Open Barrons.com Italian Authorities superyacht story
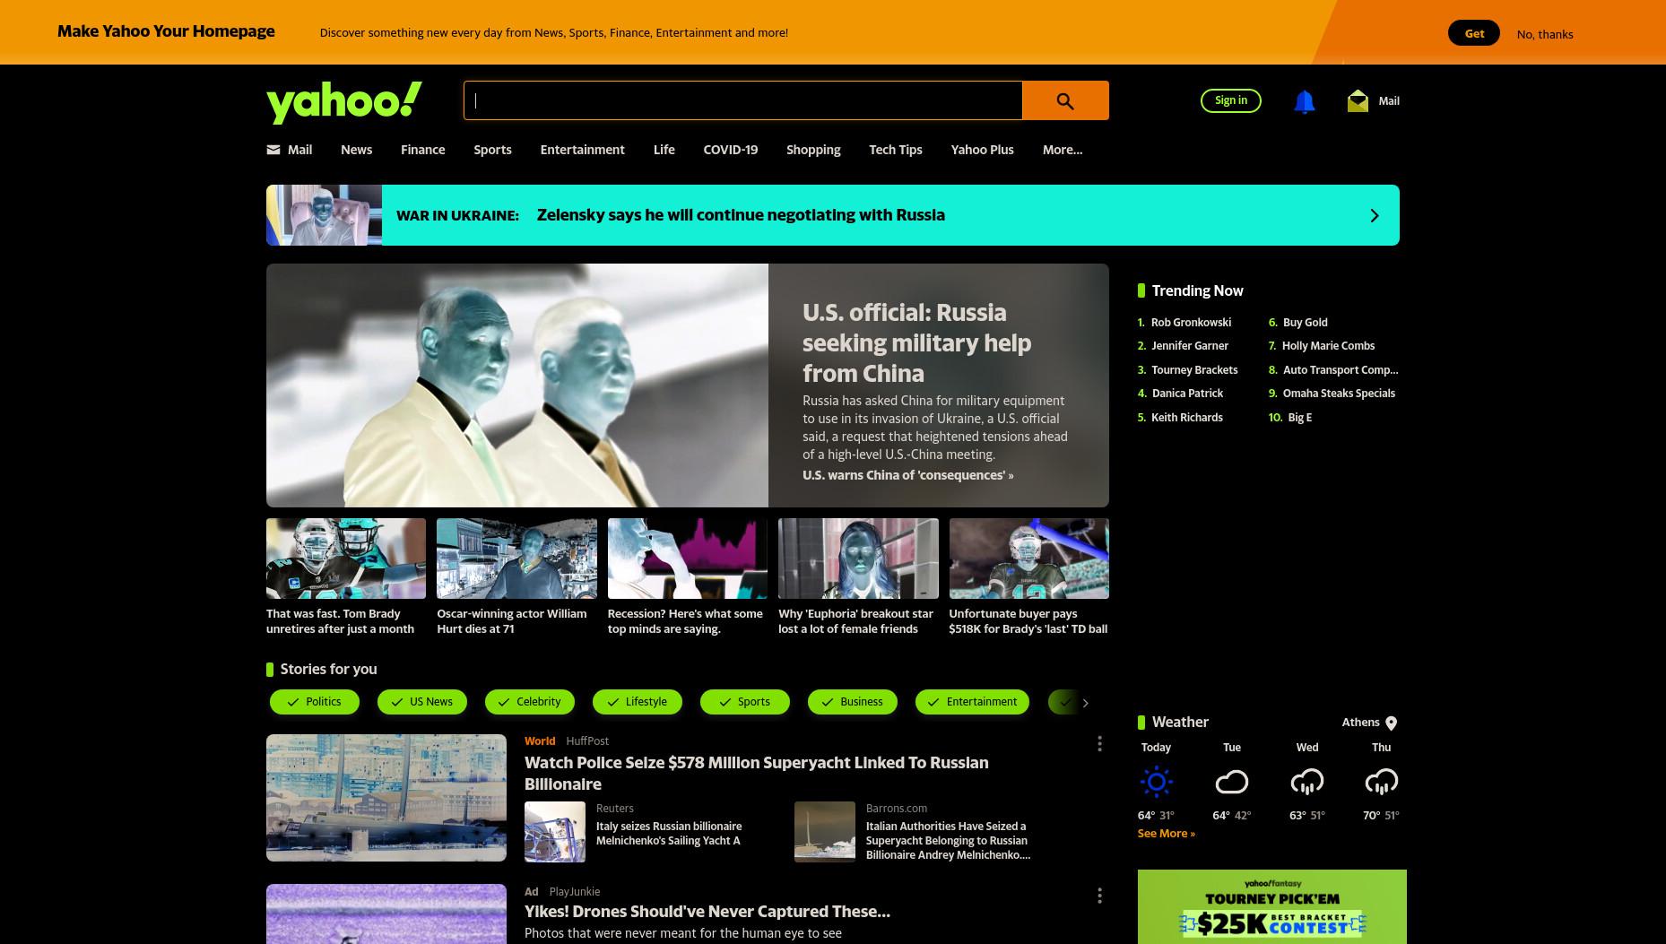This screenshot has height=944, width=1666. 948,841
